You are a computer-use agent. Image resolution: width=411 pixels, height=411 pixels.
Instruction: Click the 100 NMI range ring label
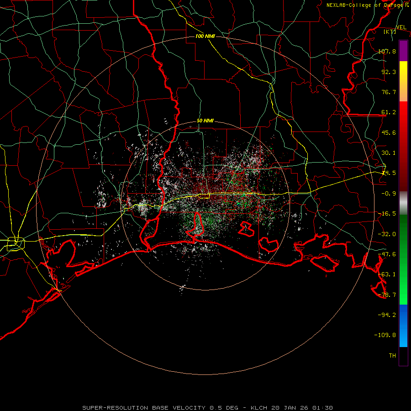(205, 36)
